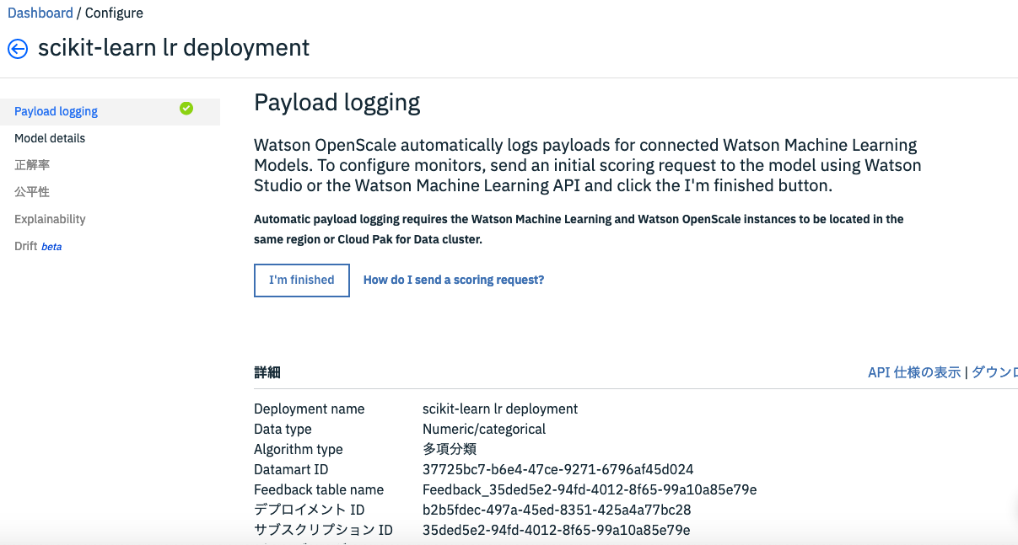Open the 正解率 sidebar item
1018x545 pixels.
coord(32,165)
